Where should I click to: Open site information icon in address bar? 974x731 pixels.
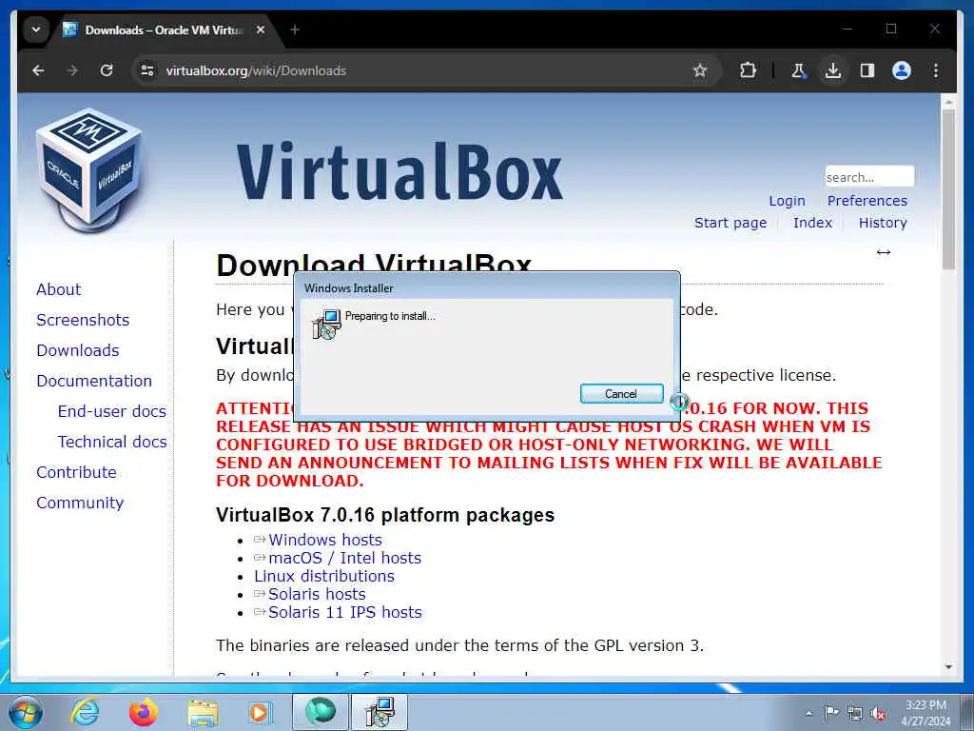[x=147, y=70]
